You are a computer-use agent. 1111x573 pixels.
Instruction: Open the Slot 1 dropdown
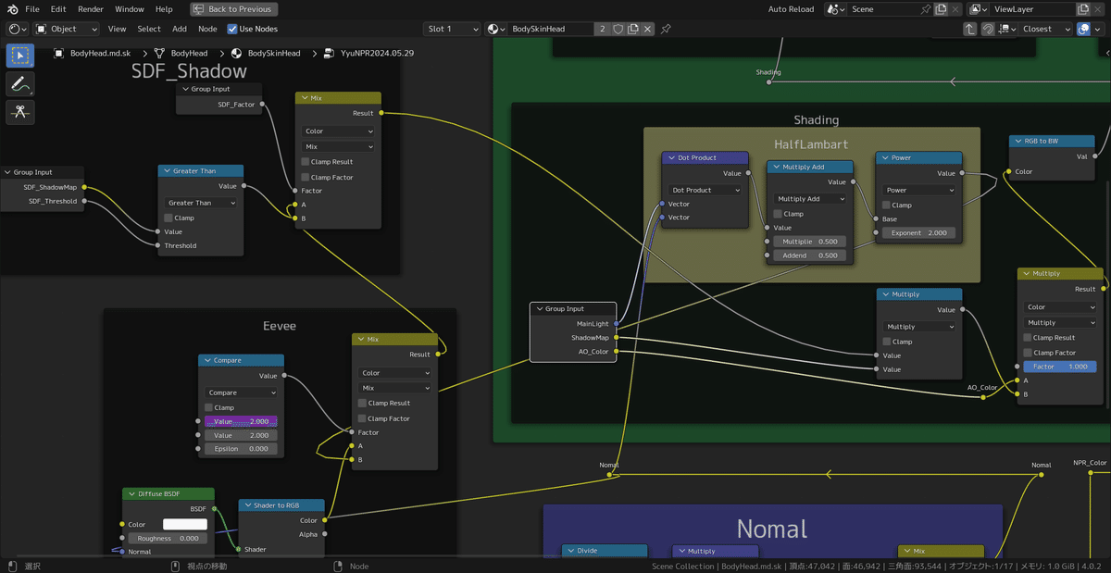(451, 29)
